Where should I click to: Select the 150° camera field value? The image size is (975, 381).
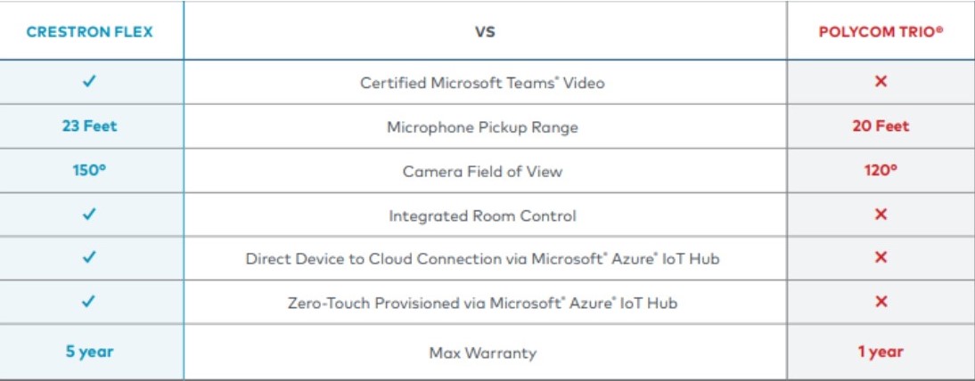89,170
